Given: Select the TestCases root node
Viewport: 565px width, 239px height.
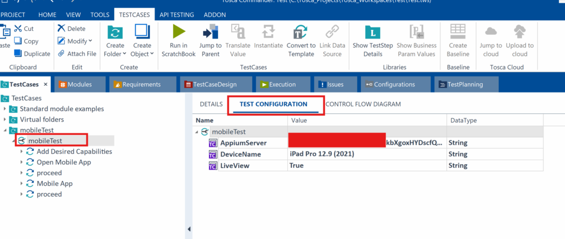Looking at the screenshot, I should (x=26, y=98).
